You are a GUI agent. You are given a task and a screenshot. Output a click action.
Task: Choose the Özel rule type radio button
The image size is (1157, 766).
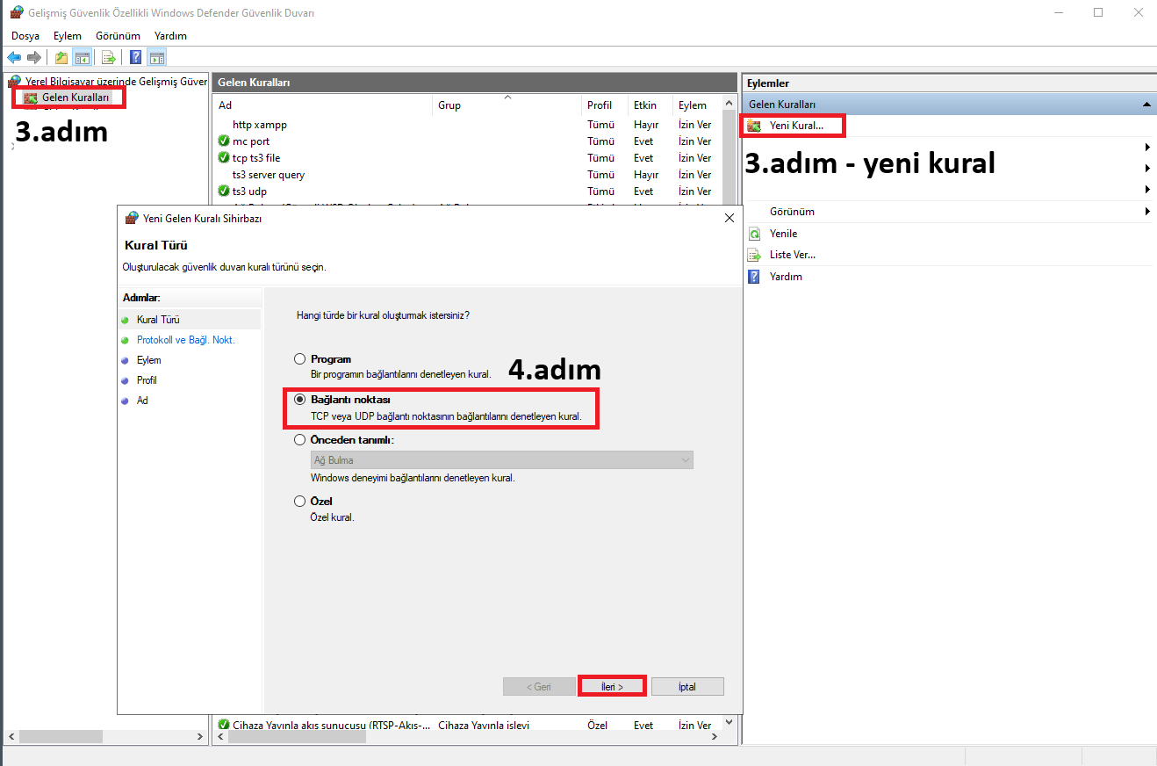click(300, 502)
